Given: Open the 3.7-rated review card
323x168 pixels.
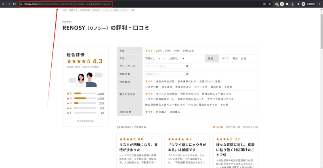Looking at the screenshot, I should click(235, 151).
